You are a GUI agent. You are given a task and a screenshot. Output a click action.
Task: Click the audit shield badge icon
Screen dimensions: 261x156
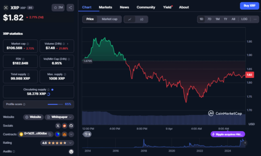point(71,152)
